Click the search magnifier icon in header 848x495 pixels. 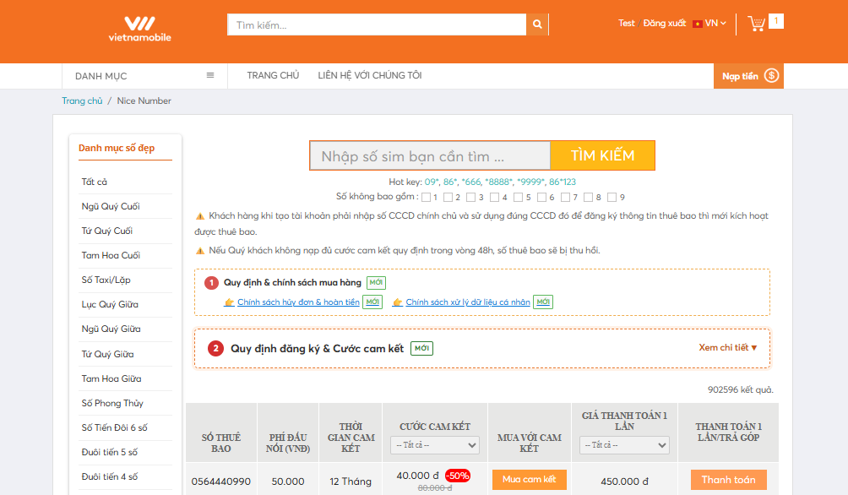537,24
